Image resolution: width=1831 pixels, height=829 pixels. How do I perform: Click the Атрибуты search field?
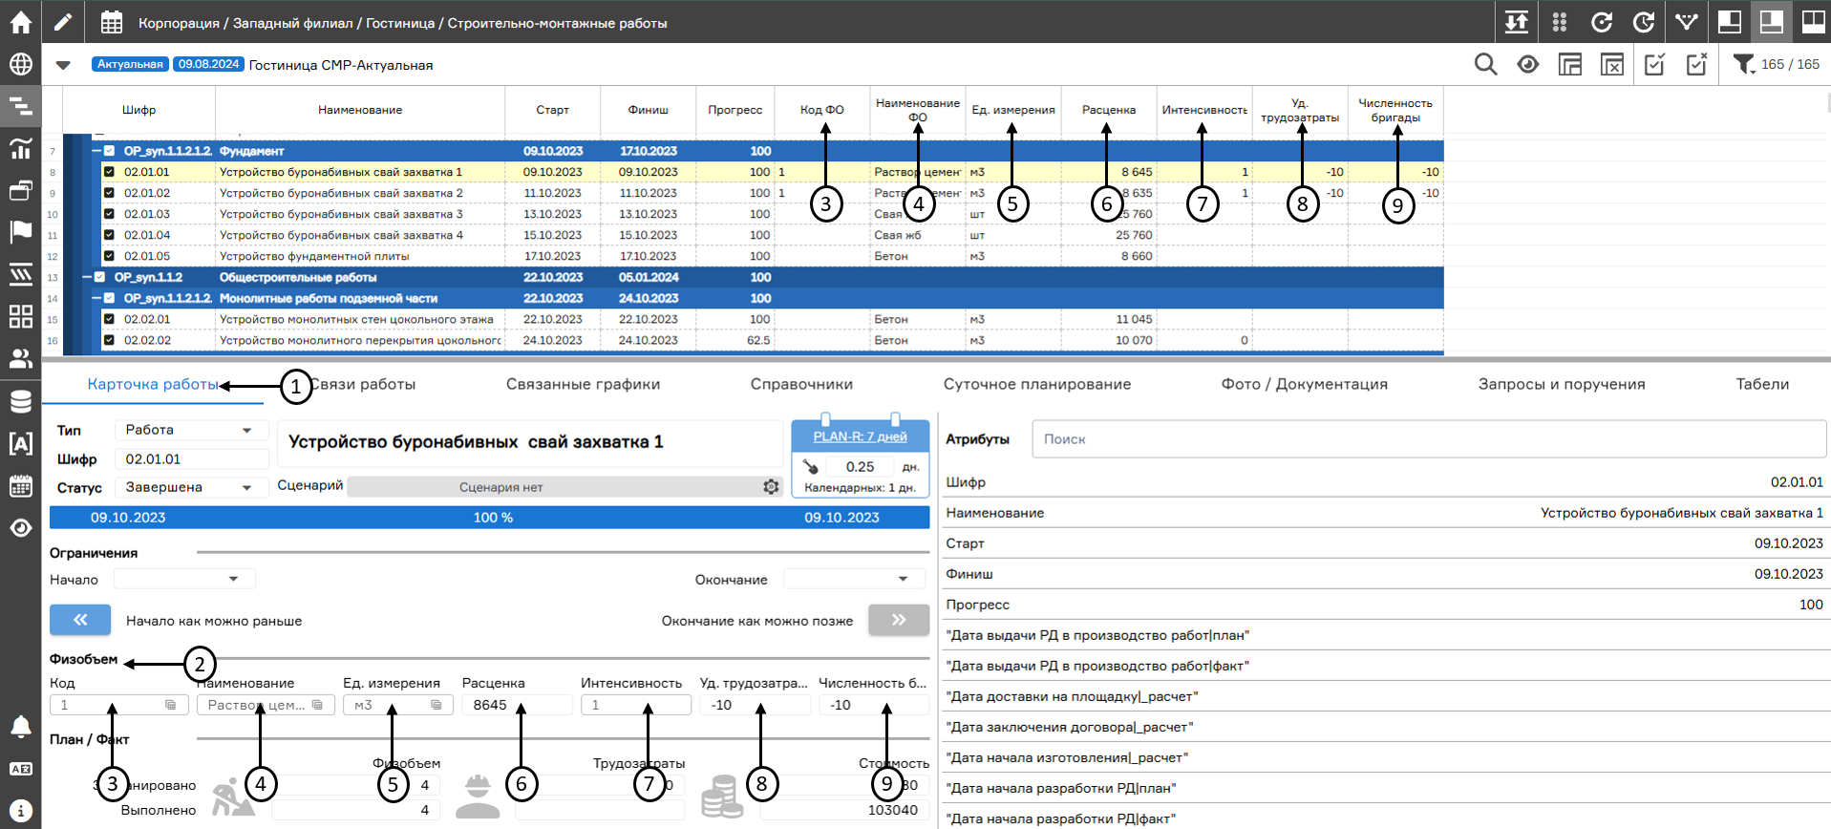tap(1429, 439)
